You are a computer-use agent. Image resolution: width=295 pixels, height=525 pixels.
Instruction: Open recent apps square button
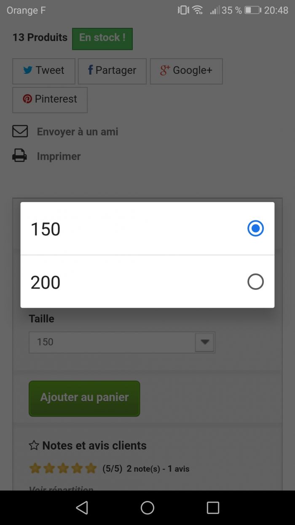[213, 507]
